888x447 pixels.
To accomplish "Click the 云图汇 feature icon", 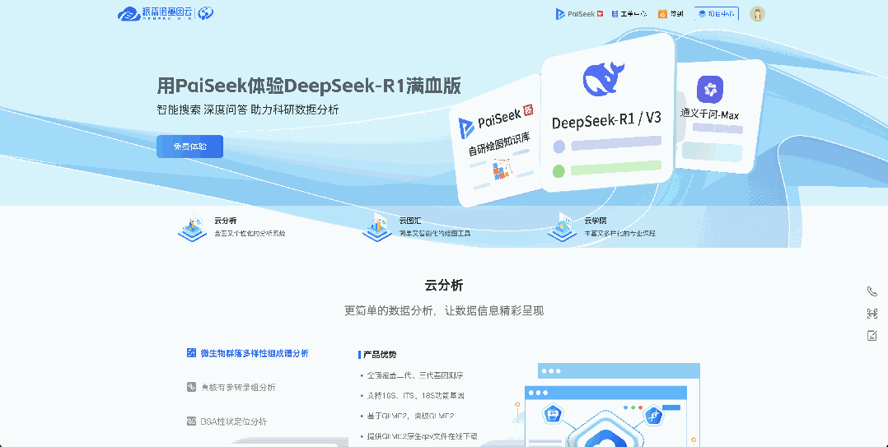I will [x=377, y=226].
